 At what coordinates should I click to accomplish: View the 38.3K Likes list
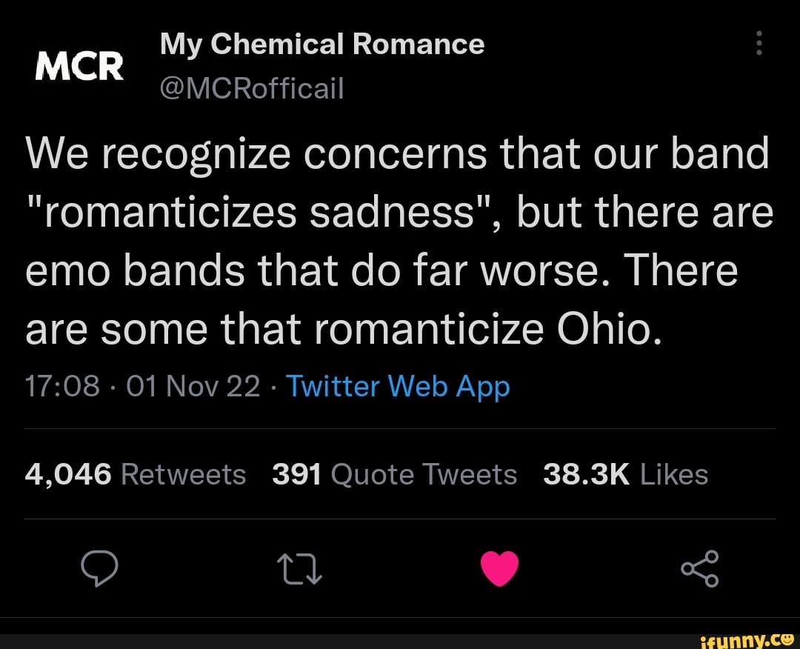click(627, 474)
